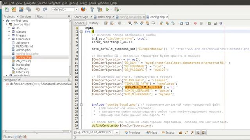Select db_cms.sql in project tree
This screenshot has height=140, width=250.
[x=23, y=61]
